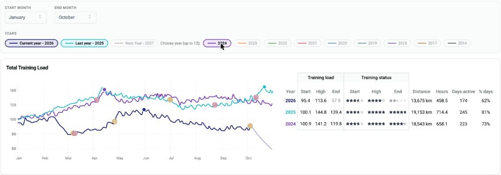Enable the Next Year - 2027 chip

(134, 43)
